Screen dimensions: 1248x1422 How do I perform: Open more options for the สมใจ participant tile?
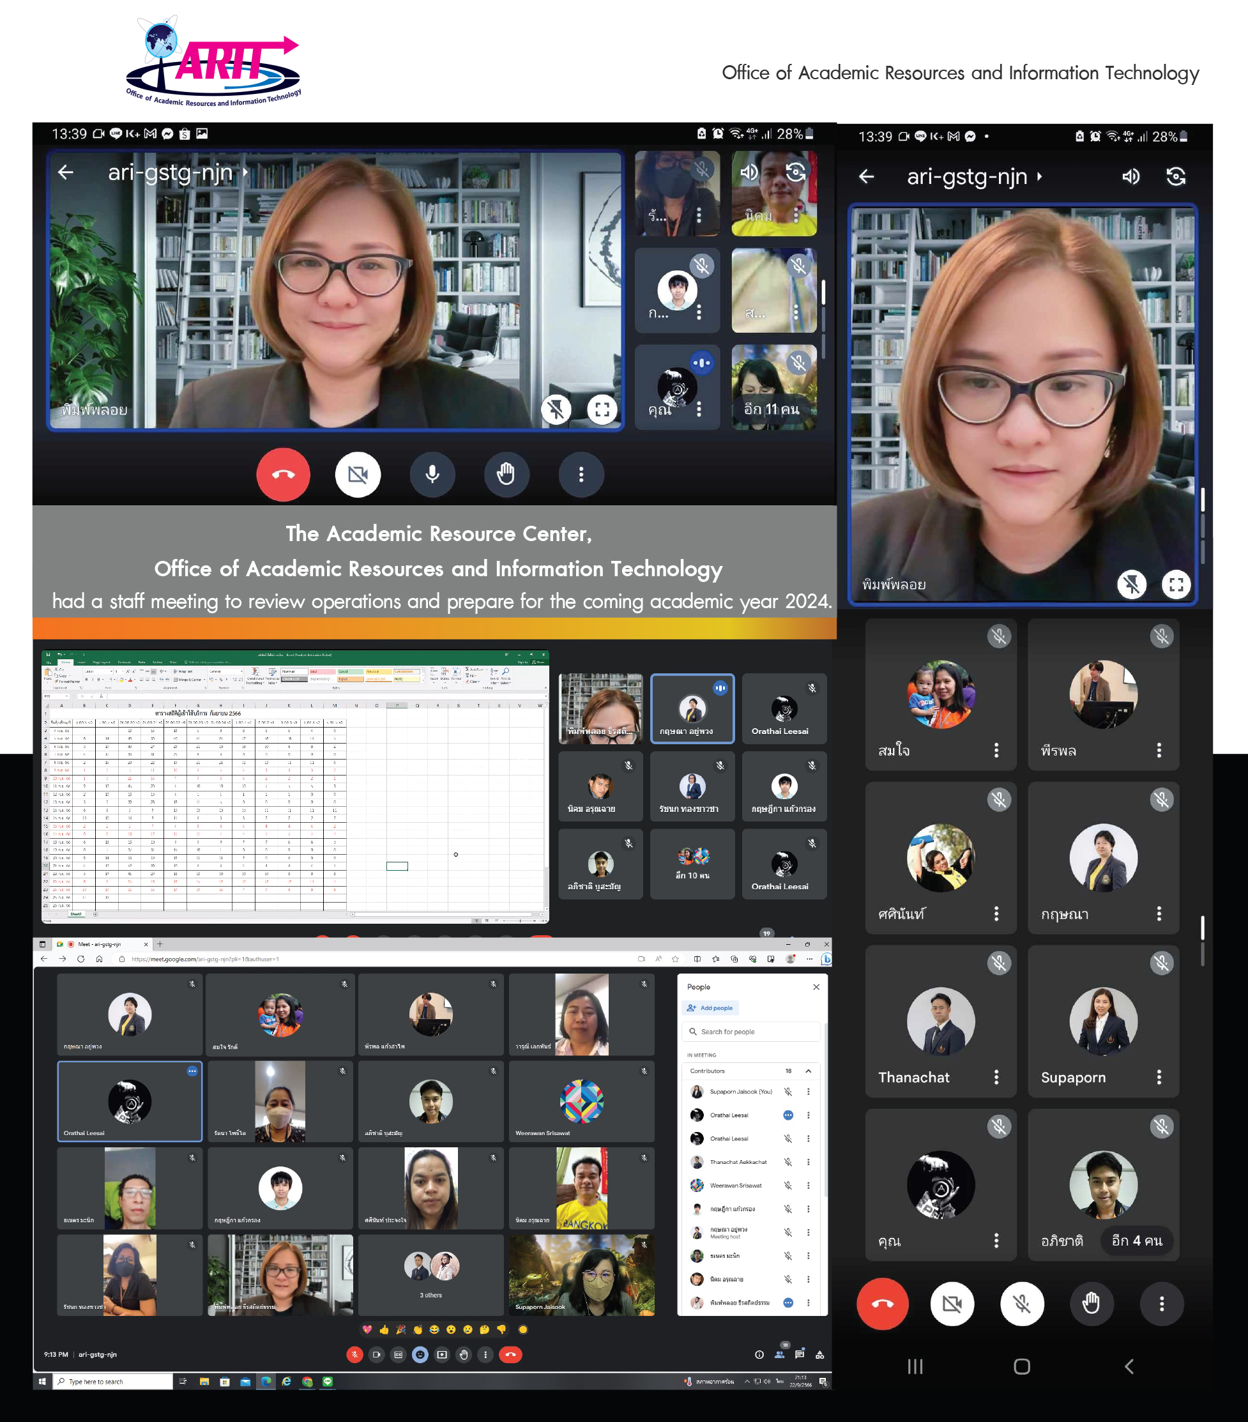point(996,750)
